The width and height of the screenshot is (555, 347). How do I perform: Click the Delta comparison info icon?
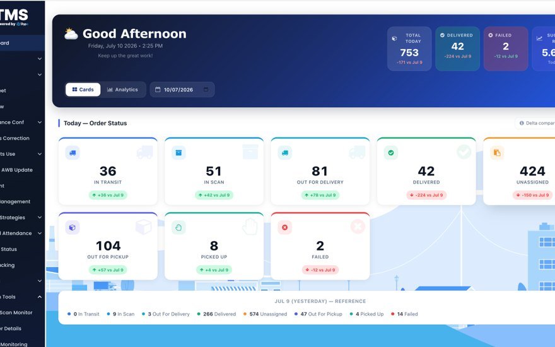522,123
